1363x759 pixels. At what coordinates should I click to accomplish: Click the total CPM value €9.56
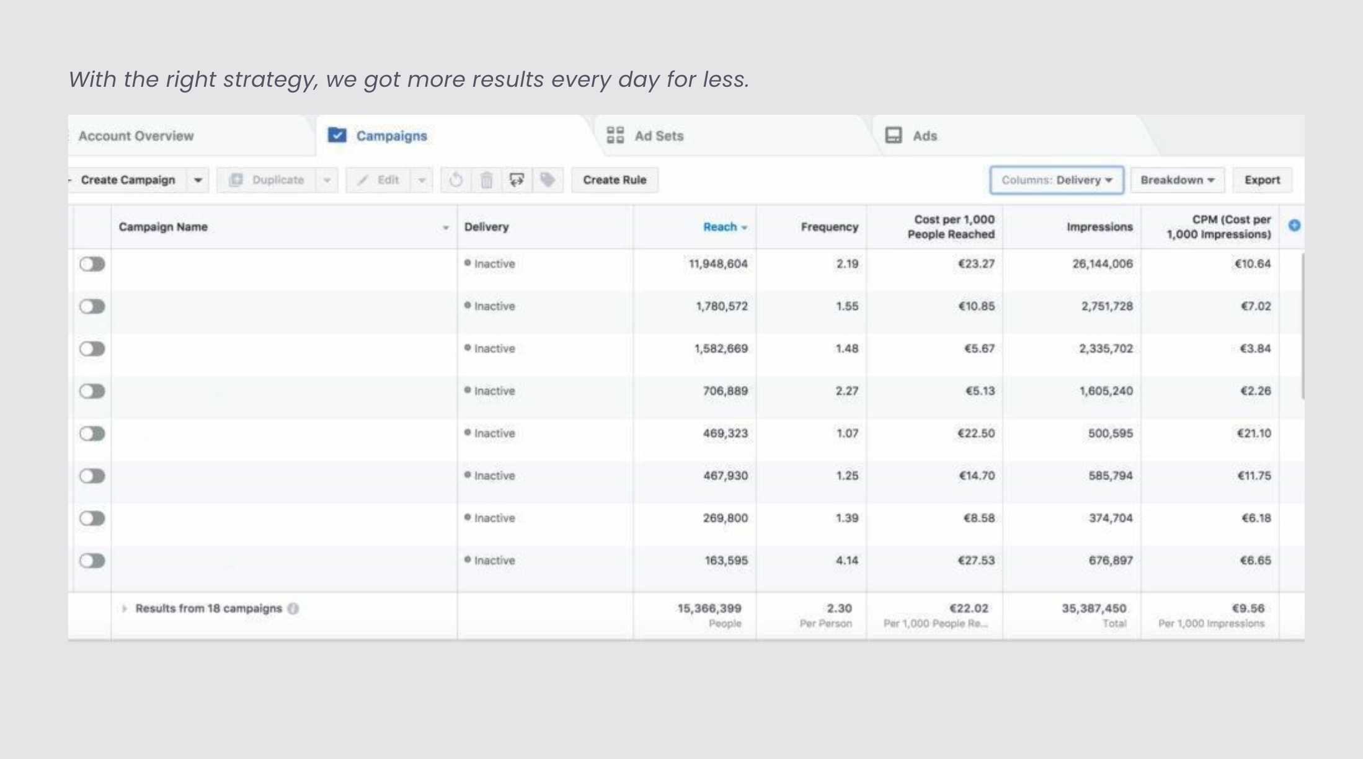pyautogui.click(x=1248, y=608)
